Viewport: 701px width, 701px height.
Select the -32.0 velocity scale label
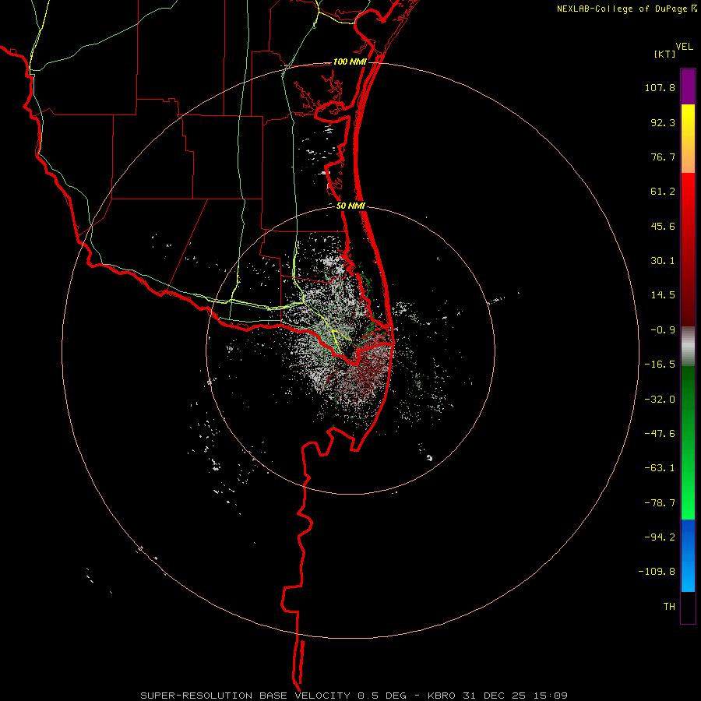pyautogui.click(x=660, y=400)
